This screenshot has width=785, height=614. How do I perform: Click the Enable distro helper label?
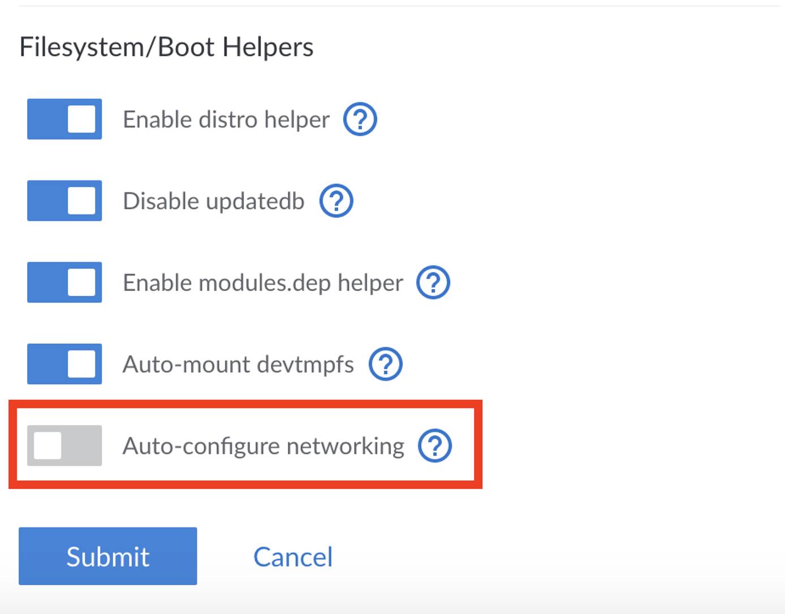[x=226, y=119]
